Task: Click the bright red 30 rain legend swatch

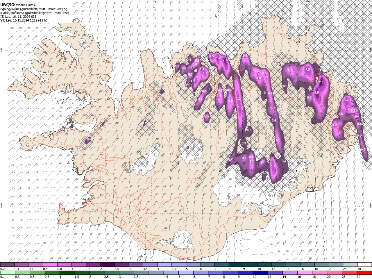Action: pyautogui.click(x=364, y=273)
